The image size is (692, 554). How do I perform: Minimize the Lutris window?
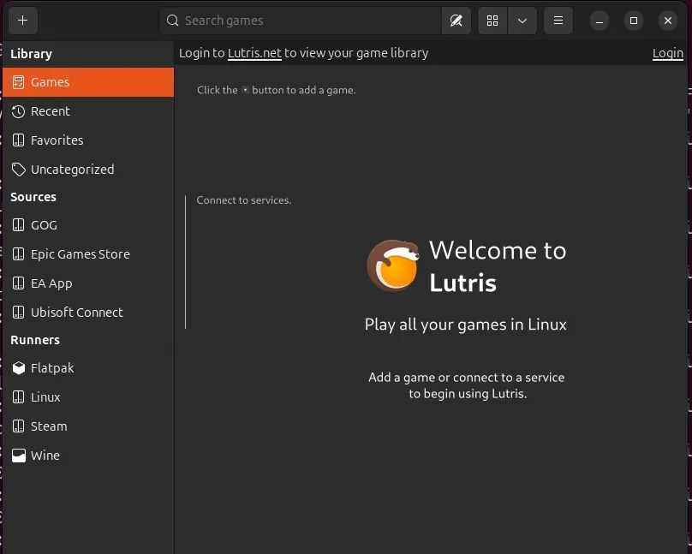point(600,21)
